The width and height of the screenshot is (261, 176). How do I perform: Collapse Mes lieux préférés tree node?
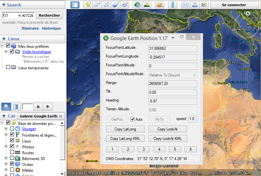[x=2, y=46]
